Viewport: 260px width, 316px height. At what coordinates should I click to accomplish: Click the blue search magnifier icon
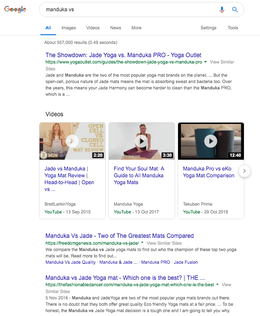[235, 9]
